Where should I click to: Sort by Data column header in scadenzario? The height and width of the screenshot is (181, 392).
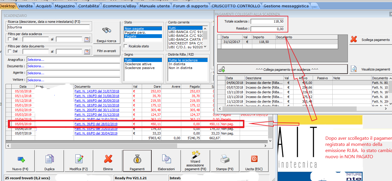[23, 87]
